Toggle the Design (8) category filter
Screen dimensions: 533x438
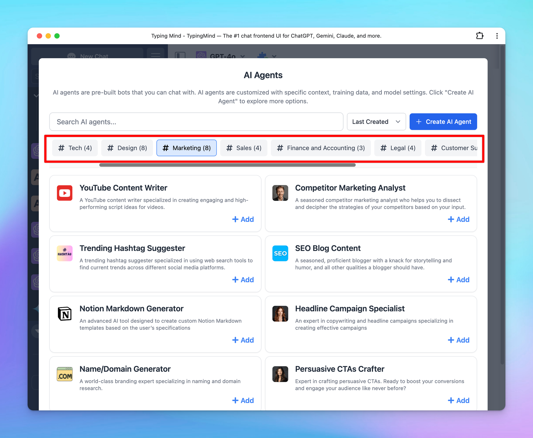127,148
